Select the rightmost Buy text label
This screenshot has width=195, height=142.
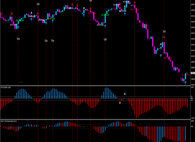coord(53,40)
